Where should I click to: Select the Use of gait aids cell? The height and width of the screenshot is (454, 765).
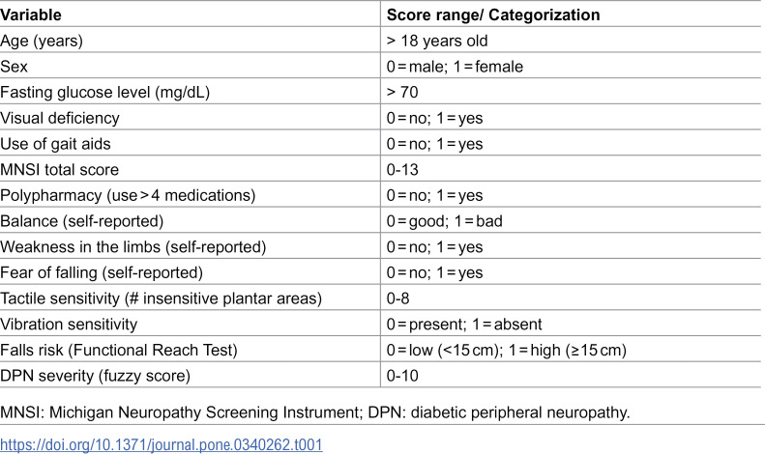(55, 144)
